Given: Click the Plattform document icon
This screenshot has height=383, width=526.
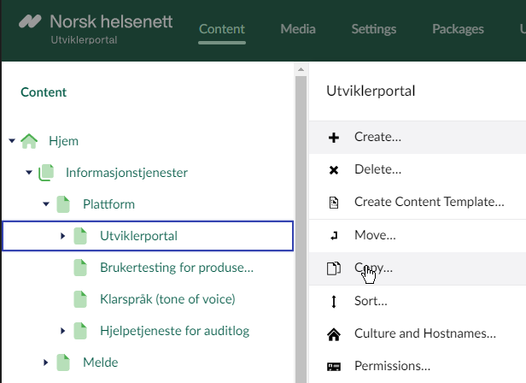Looking at the screenshot, I should click(x=63, y=204).
